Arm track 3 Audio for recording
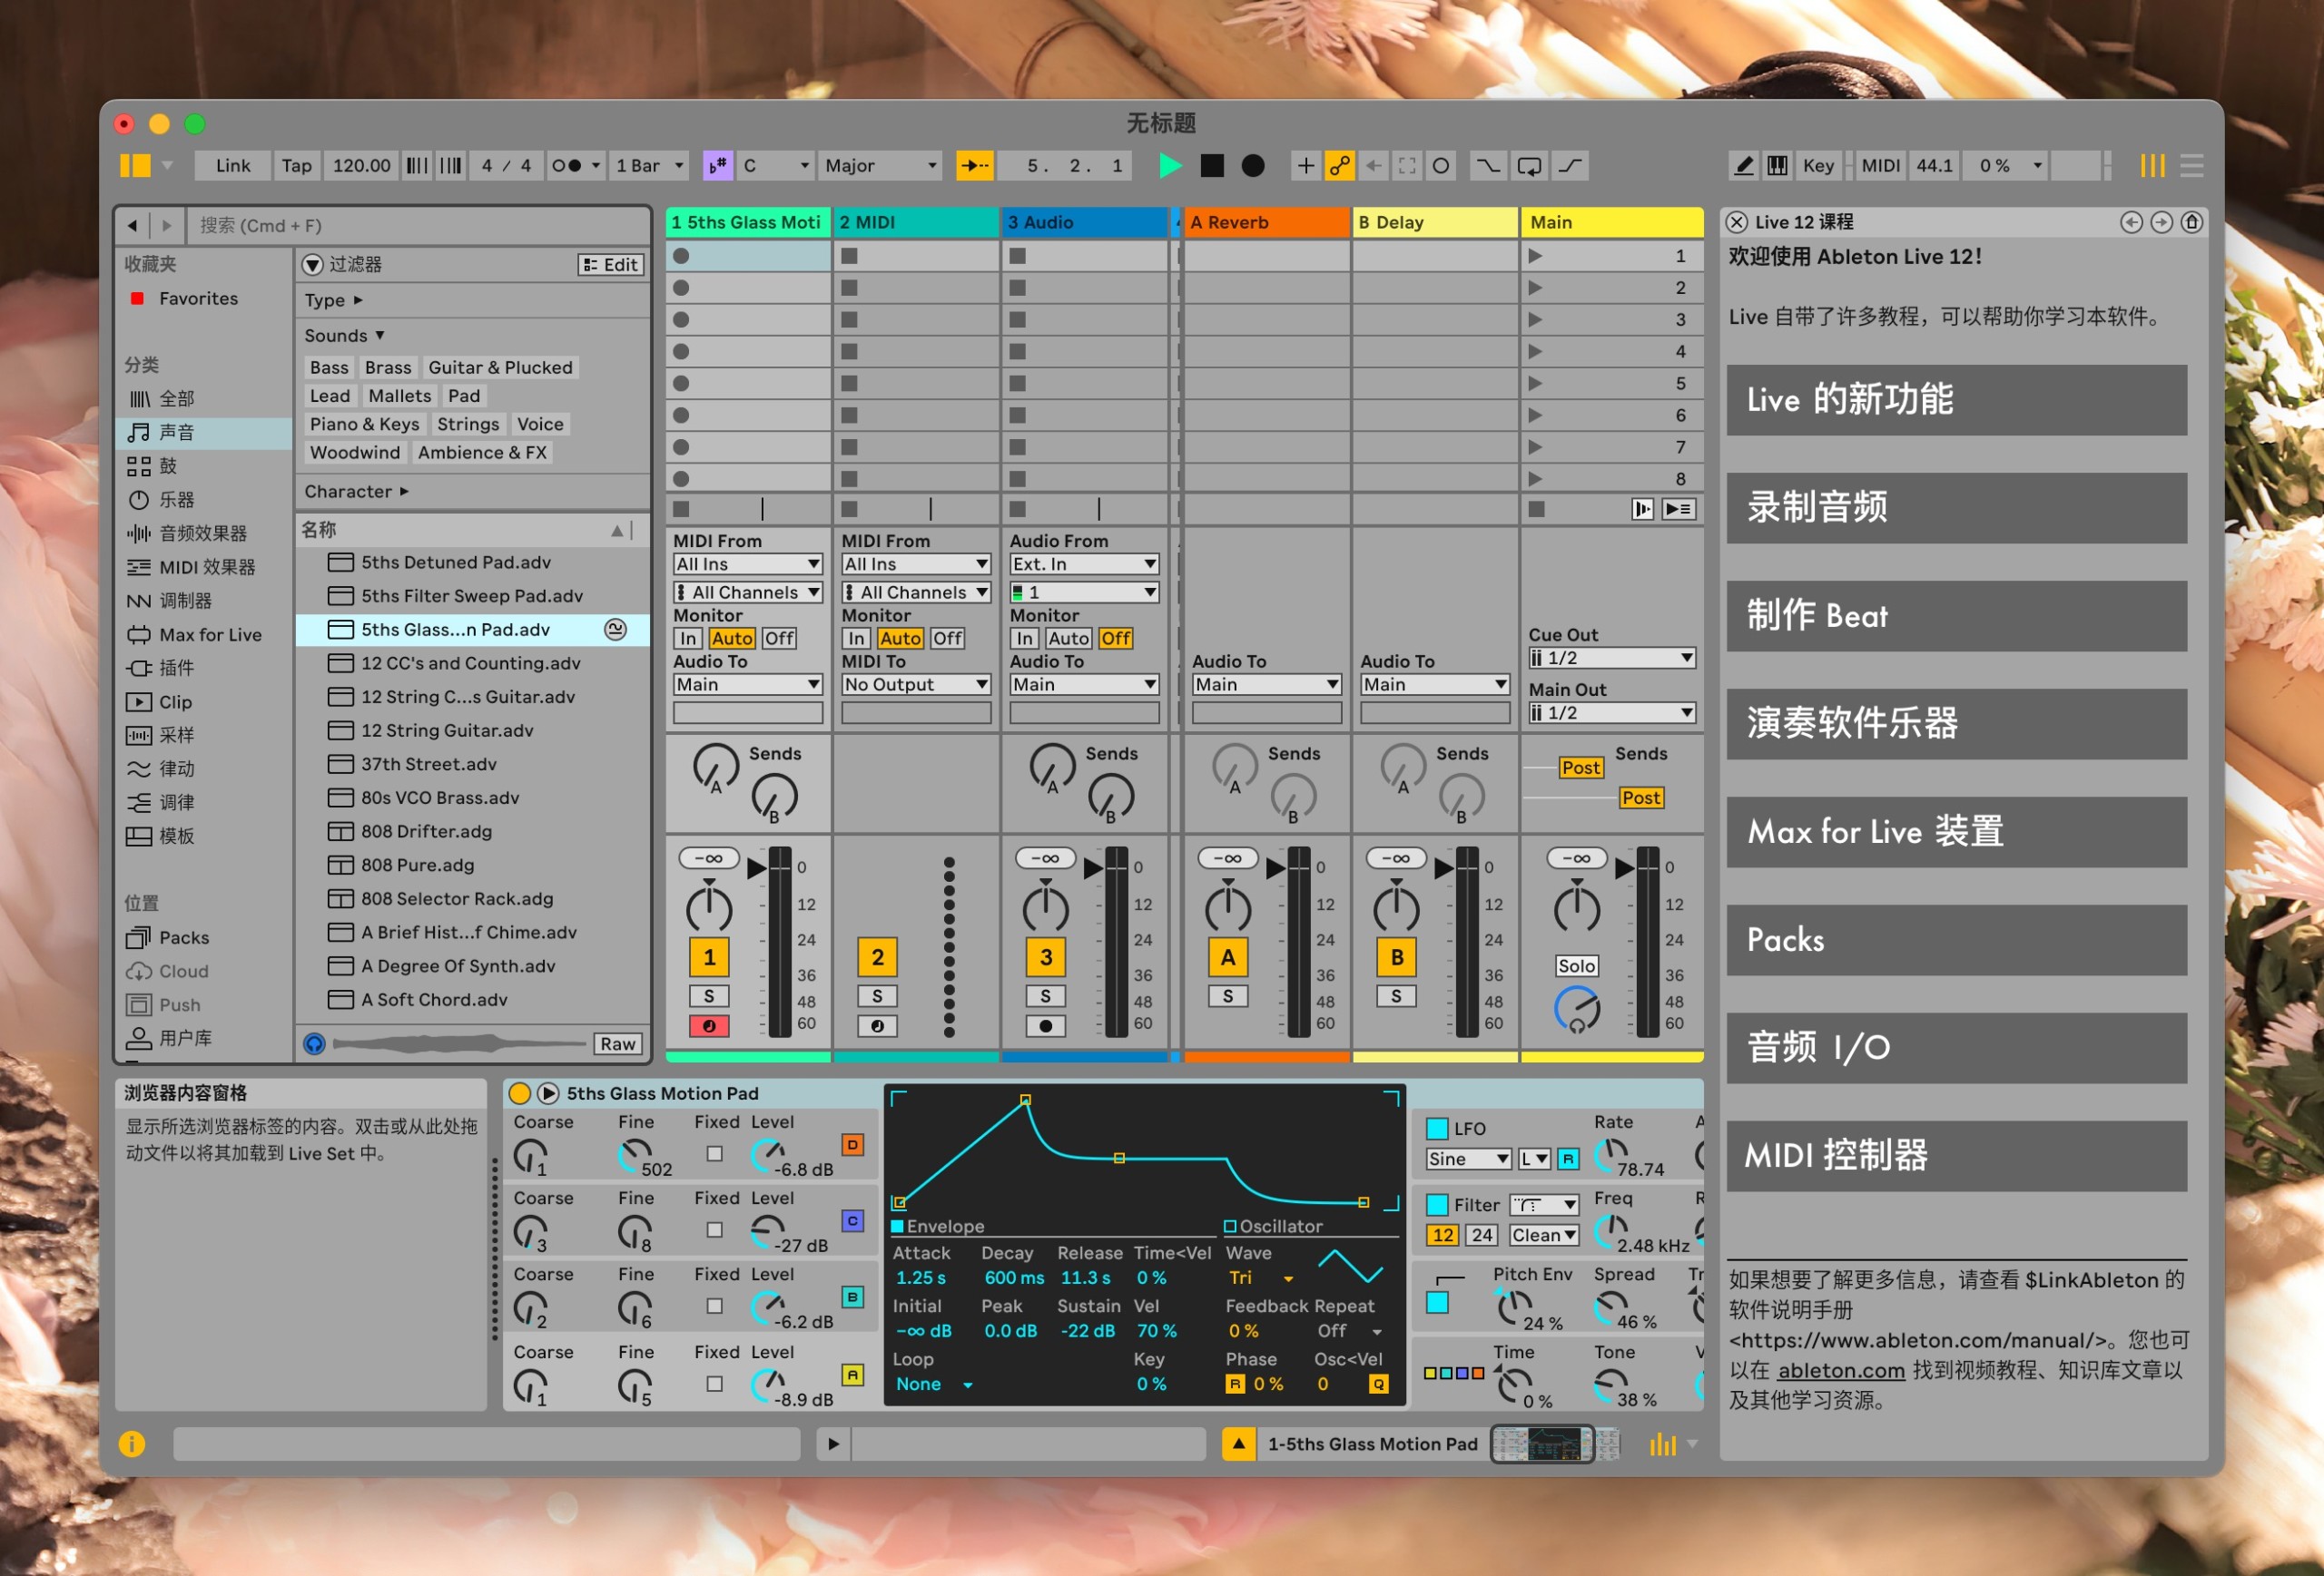The image size is (2324, 1576). pos(1046,1025)
